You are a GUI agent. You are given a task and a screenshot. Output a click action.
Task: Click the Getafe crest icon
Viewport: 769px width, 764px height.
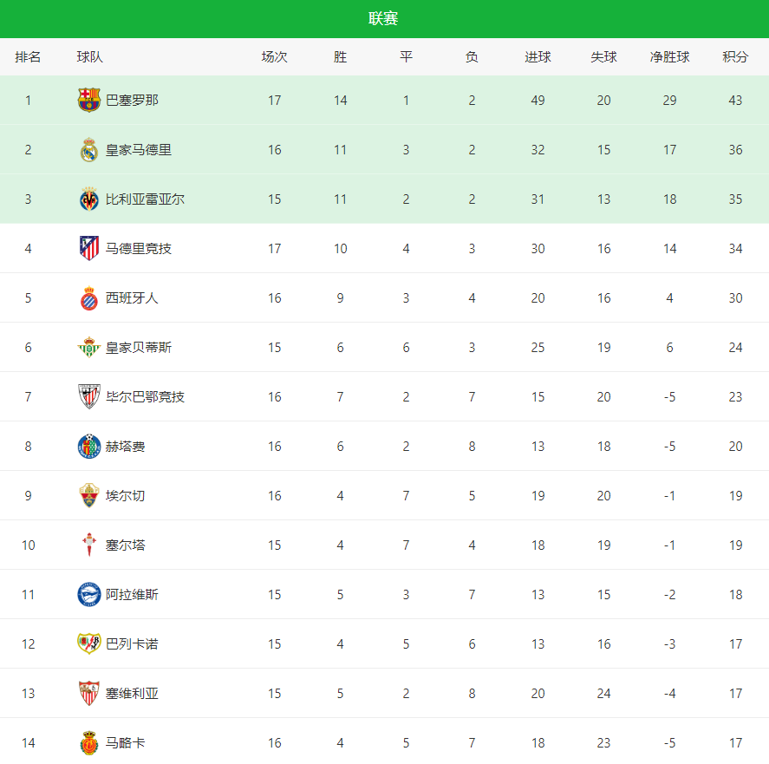click(x=89, y=447)
